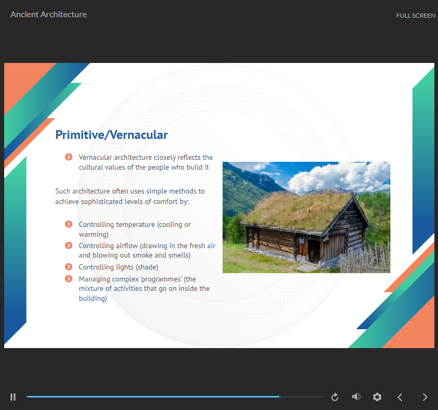Click the bullet icon beside Controlling lights
438x410 pixels.
[x=69, y=267]
